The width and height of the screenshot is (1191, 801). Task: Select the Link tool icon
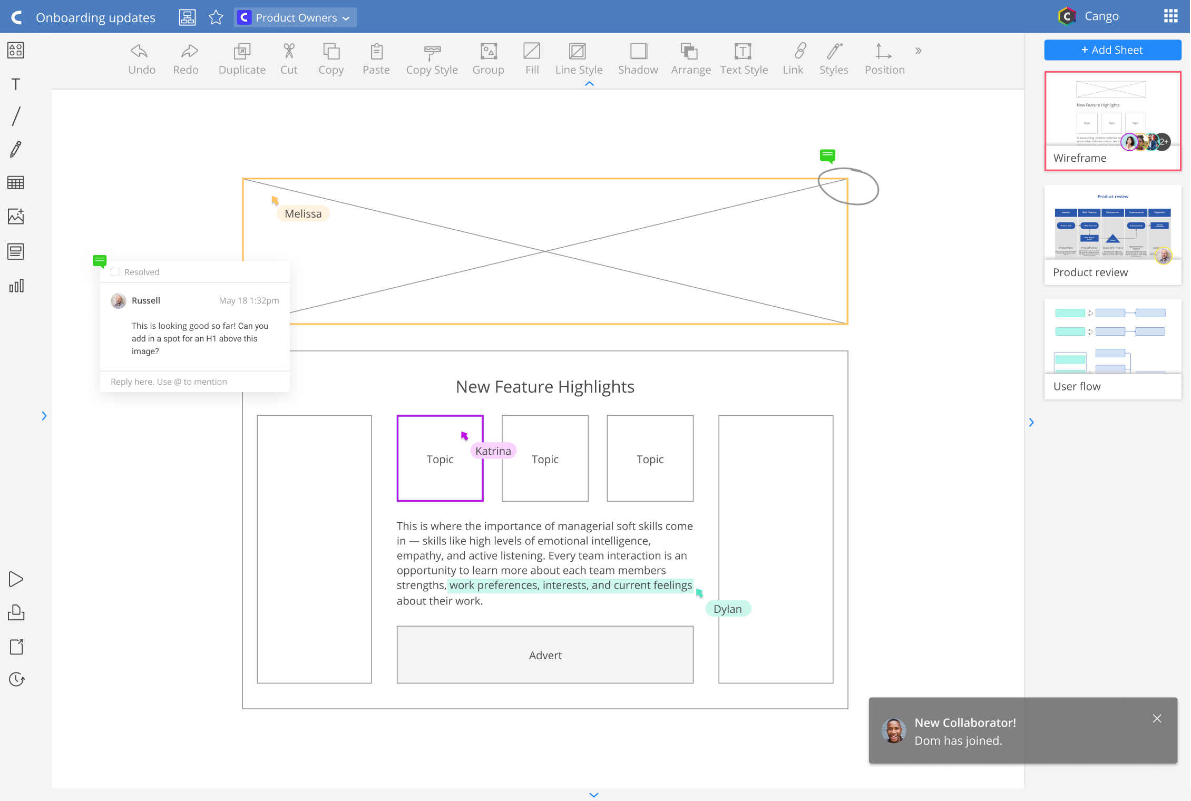(x=792, y=51)
